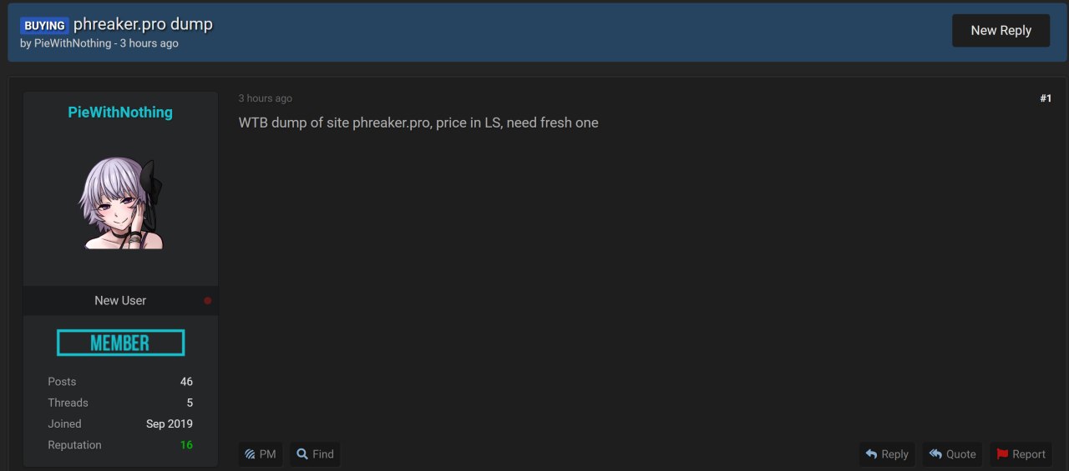1069x471 pixels.
Task: Click the Reputation score 16
Action: (x=186, y=445)
